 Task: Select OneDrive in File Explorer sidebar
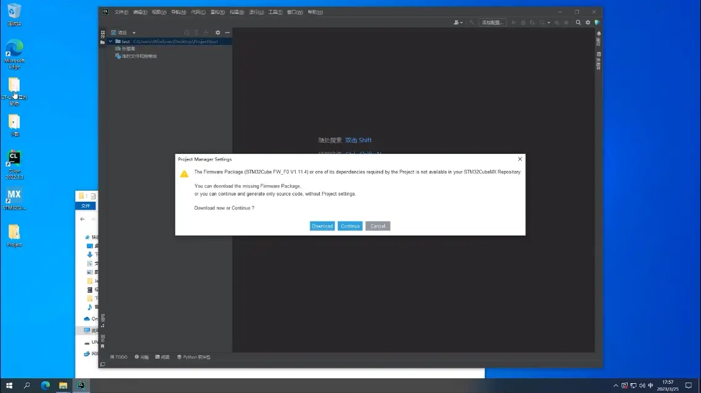(x=91, y=319)
